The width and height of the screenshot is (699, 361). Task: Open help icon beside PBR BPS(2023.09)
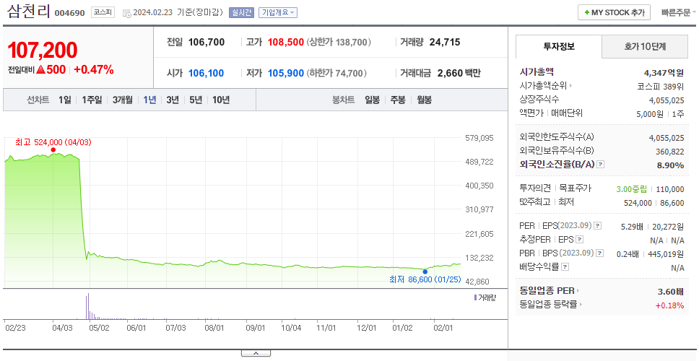coord(600,253)
